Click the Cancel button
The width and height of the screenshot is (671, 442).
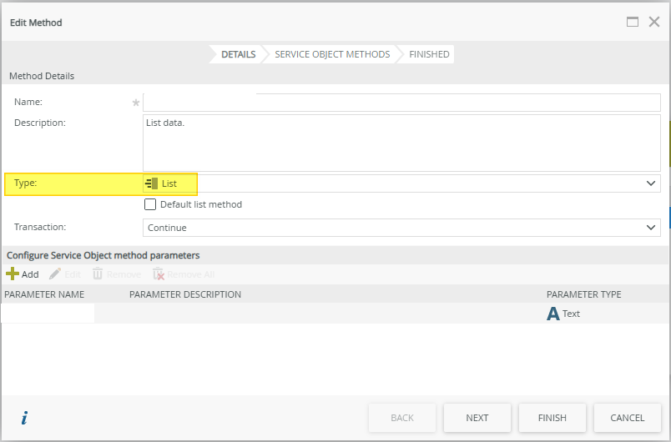click(628, 418)
